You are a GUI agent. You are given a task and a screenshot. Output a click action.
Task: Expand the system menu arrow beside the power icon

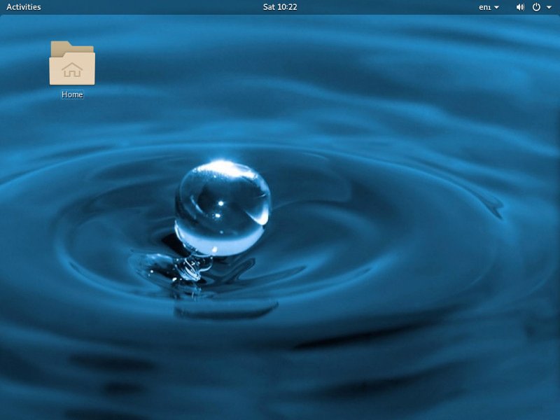549,7
